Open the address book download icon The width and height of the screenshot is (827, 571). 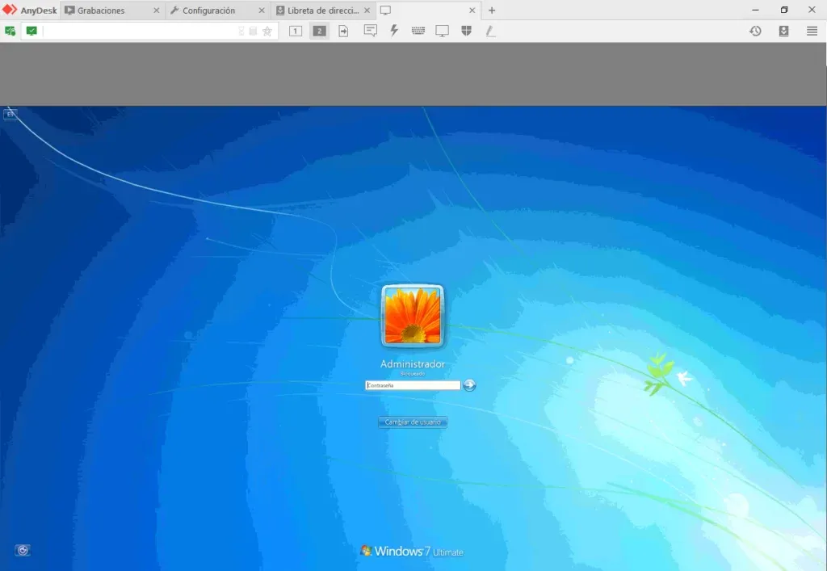click(x=783, y=31)
